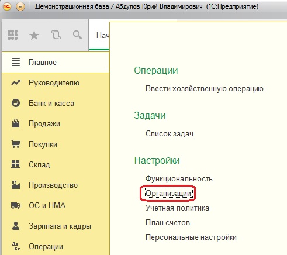Open the Продажи section
287x255 pixels.
(56, 124)
